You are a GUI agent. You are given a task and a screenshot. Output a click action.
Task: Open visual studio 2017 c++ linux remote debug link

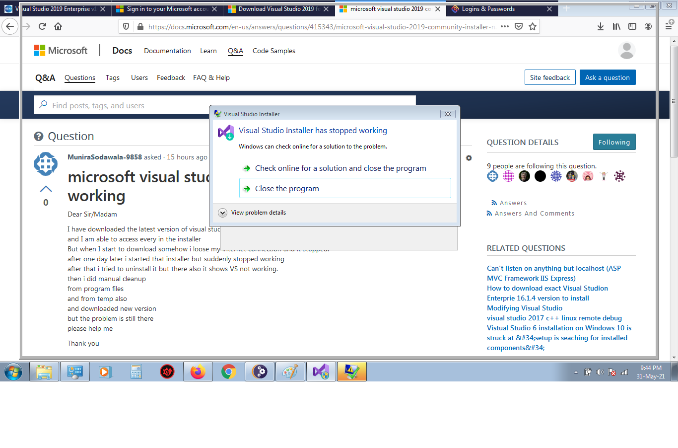coord(554,318)
